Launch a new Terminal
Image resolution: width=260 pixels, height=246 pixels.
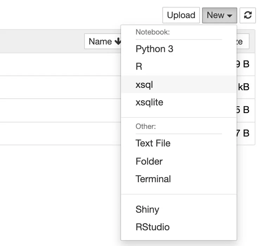[153, 179]
